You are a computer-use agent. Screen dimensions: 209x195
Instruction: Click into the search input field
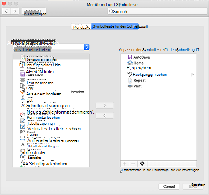click(158, 11)
